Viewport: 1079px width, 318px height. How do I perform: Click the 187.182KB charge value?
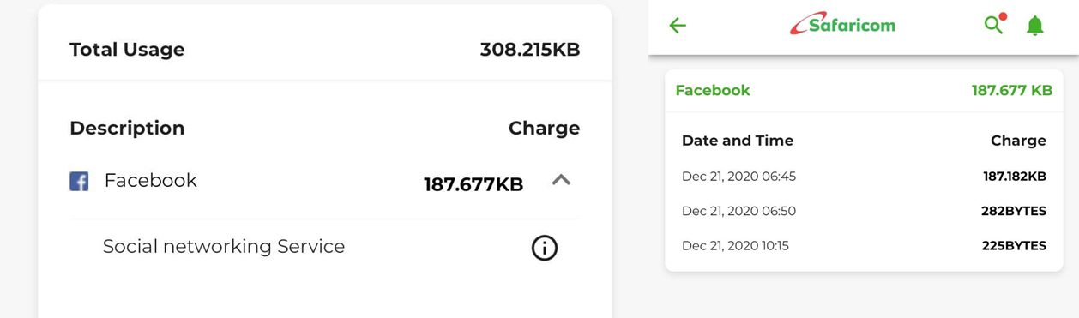1015,177
